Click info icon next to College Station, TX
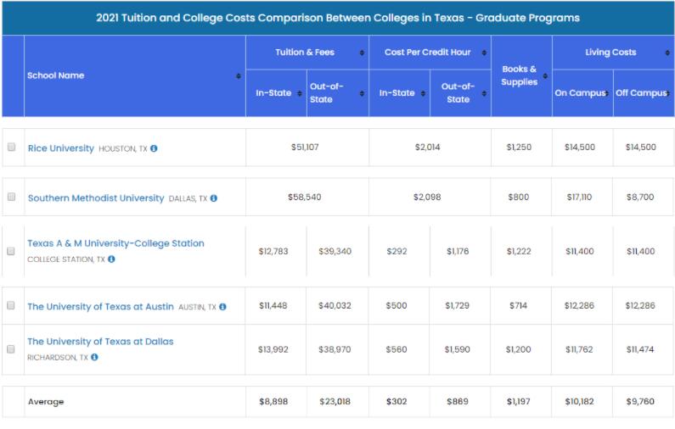675x429 pixels. pyautogui.click(x=111, y=259)
